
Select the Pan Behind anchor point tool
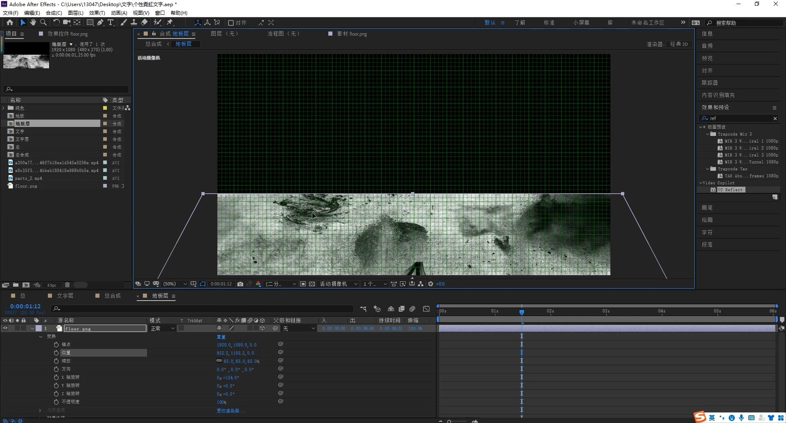click(x=77, y=23)
